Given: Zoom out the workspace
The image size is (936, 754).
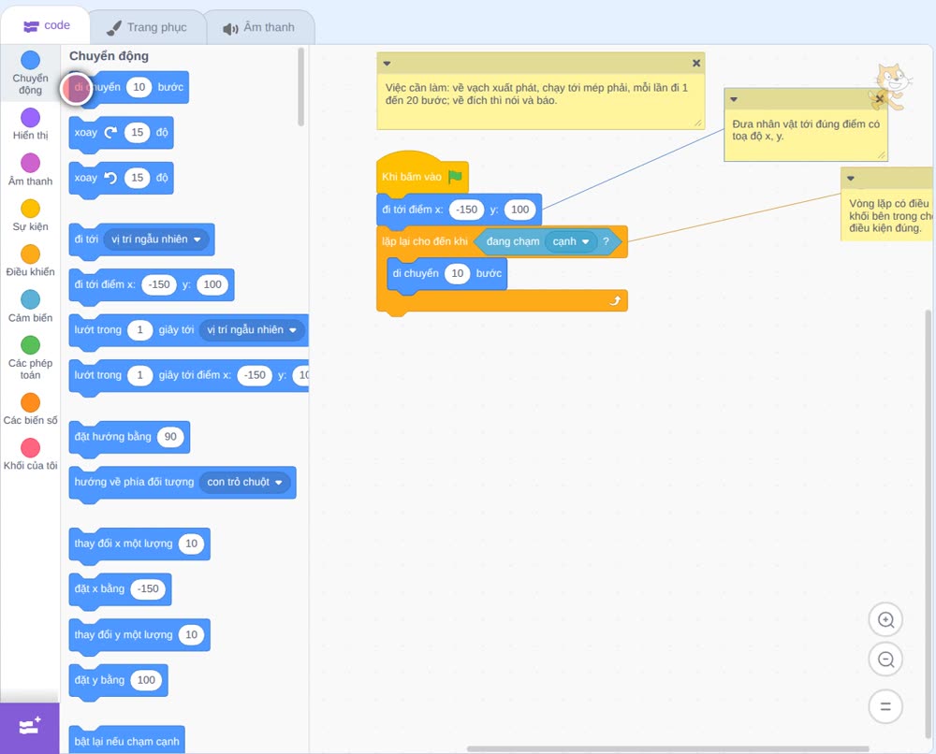Looking at the screenshot, I should [x=885, y=660].
